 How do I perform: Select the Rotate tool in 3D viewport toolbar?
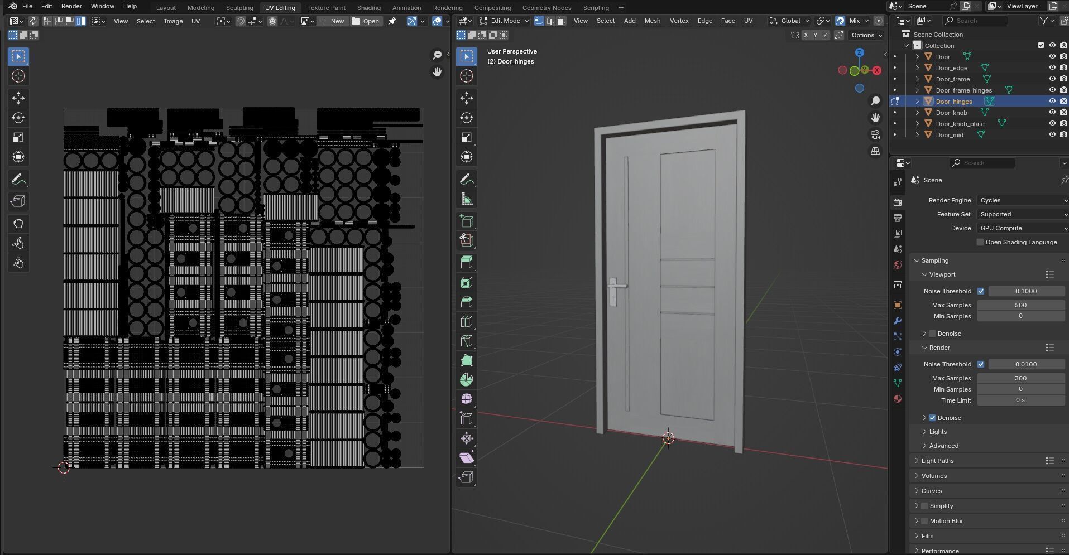(467, 118)
